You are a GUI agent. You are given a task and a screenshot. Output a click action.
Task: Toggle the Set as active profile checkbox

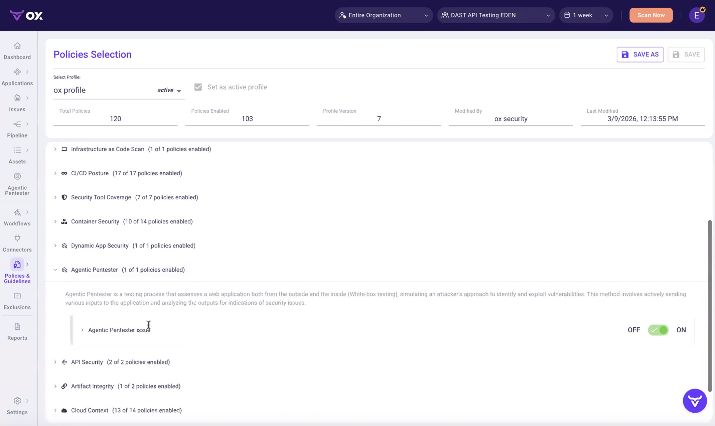198,87
